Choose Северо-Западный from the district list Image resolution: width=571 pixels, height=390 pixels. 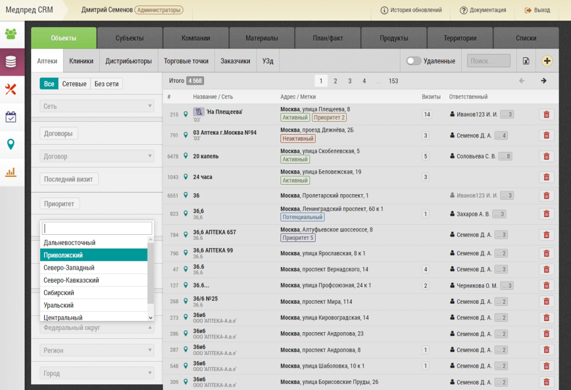point(94,268)
